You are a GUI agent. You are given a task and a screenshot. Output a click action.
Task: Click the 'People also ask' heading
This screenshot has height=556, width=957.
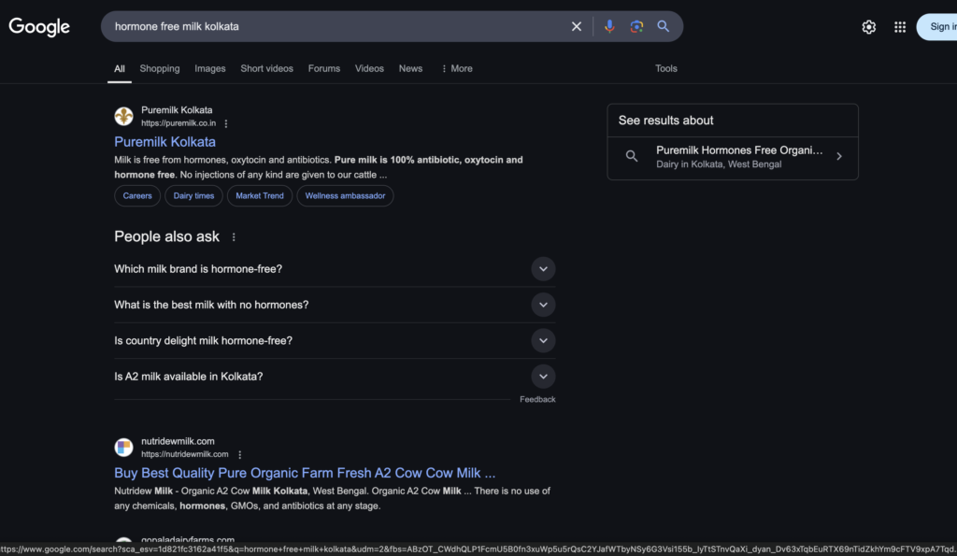click(166, 236)
